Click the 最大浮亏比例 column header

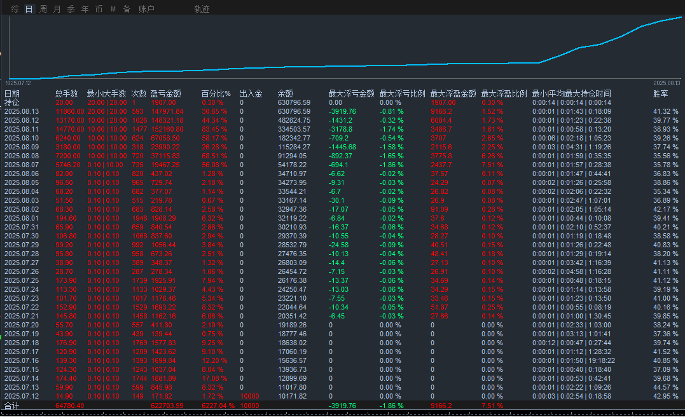pos(402,93)
